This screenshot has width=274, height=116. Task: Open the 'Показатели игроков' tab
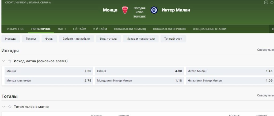tap(169, 29)
